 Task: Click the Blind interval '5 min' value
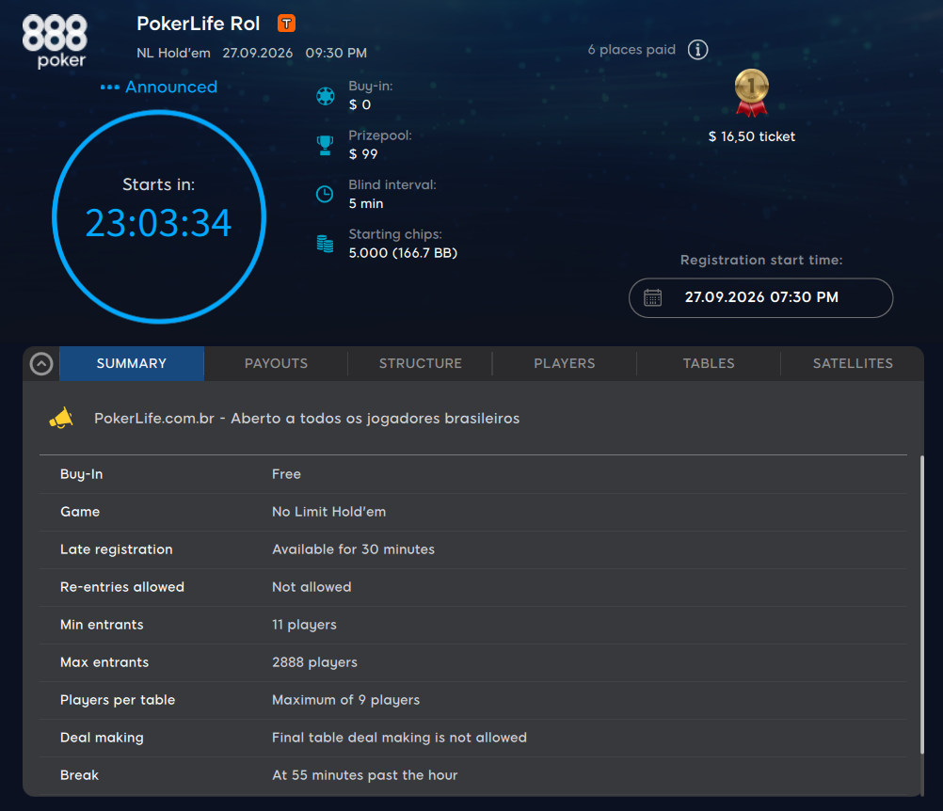366,204
